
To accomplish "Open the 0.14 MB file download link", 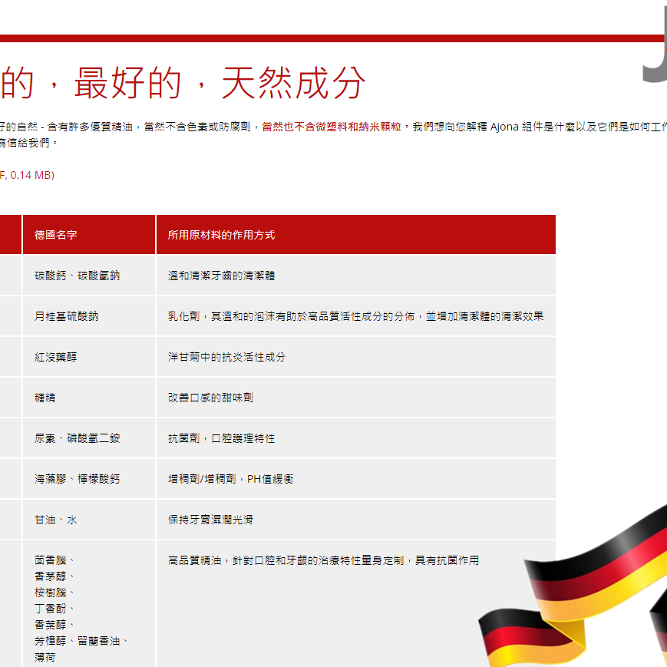I will tap(27, 175).
